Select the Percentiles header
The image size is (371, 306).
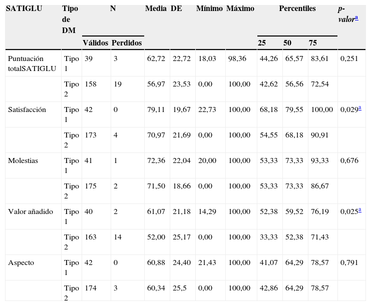click(297, 8)
